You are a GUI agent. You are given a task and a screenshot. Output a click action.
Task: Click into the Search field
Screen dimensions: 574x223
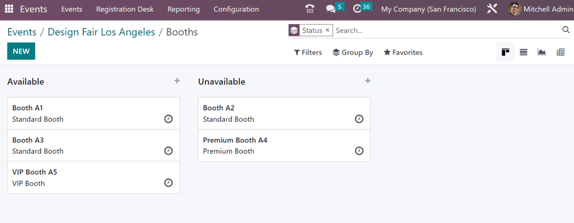tap(447, 30)
